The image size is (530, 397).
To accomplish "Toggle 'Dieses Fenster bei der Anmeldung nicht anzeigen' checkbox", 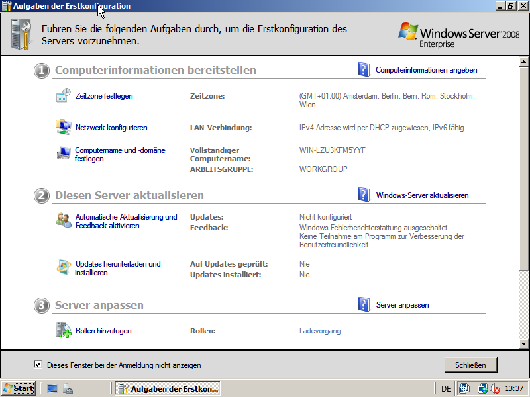I will 38,365.
